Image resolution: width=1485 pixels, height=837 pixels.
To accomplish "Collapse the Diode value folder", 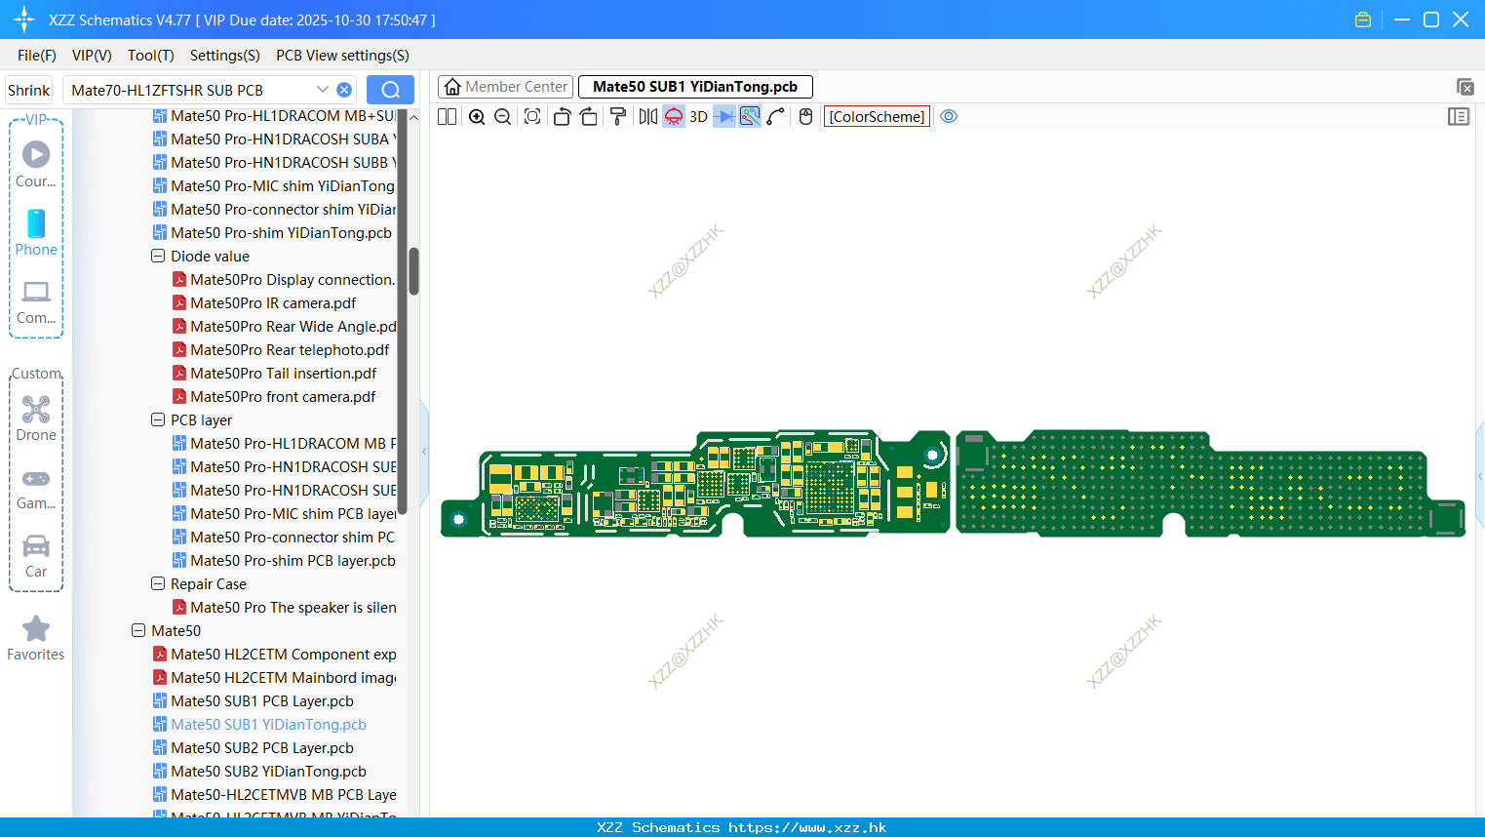I will tap(158, 257).
